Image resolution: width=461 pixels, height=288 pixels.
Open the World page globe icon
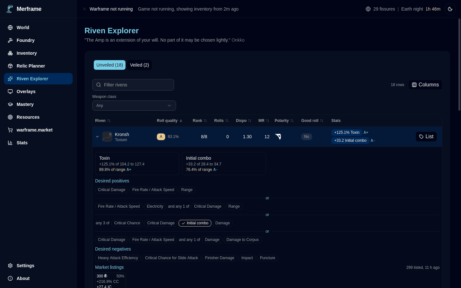pyautogui.click(x=10, y=28)
